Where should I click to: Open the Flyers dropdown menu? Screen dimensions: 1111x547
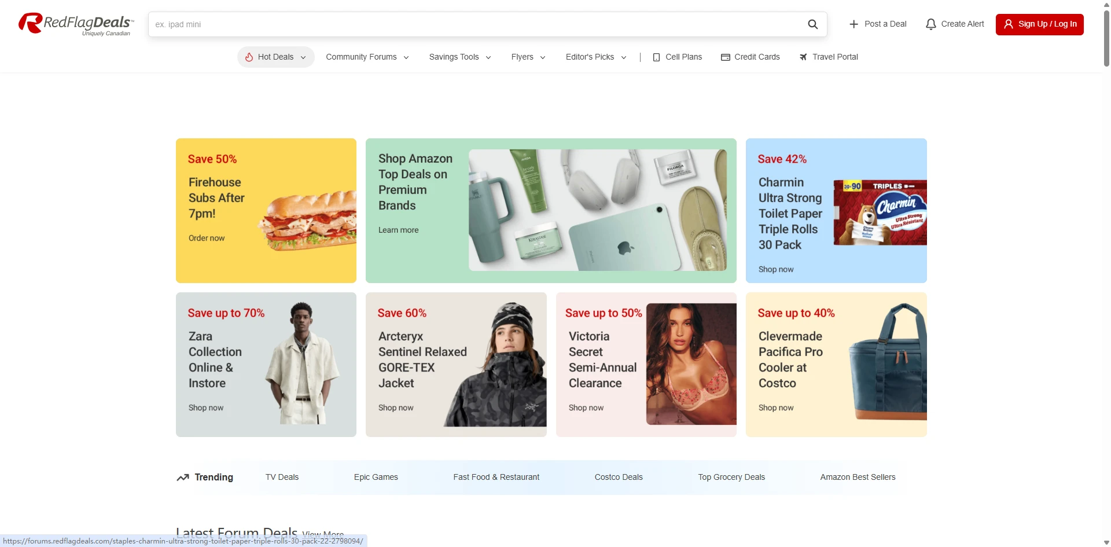[528, 57]
